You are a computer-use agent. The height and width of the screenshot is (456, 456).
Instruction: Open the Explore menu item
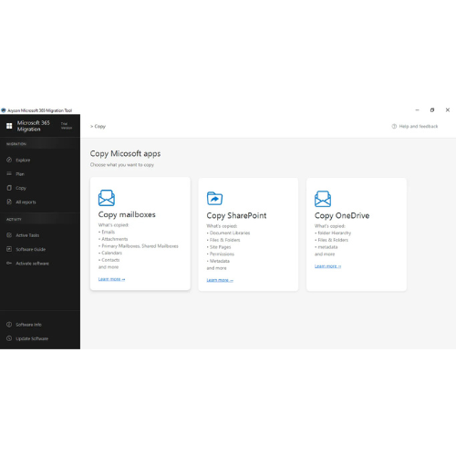23,160
